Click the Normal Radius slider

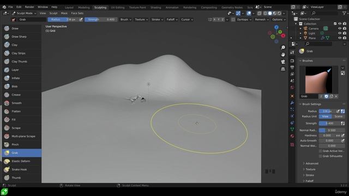click(332, 130)
